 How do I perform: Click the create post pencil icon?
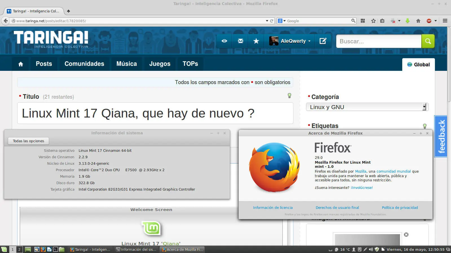pyautogui.click(x=323, y=41)
